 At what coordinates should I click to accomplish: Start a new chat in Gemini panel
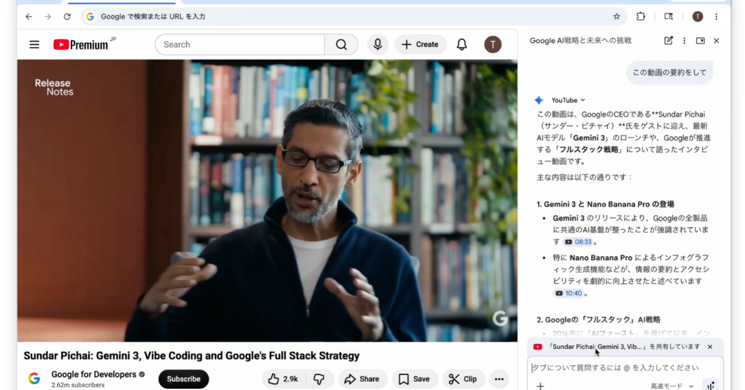[x=668, y=41]
